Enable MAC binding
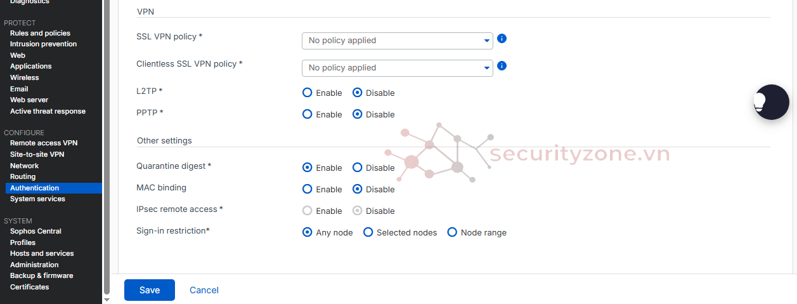This screenshot has width=797, height=304. point(308,189)
